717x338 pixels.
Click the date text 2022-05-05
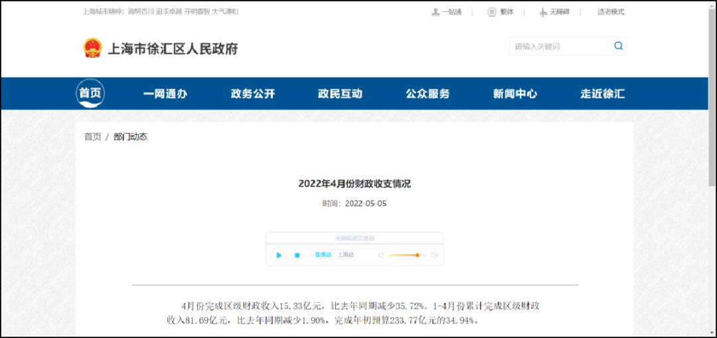[366, 204]
